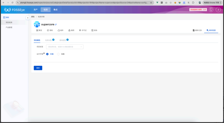This screenshot has height=123, width=224.
Task: Click the xupercore project logo
Action: click(x=37, y=24)
